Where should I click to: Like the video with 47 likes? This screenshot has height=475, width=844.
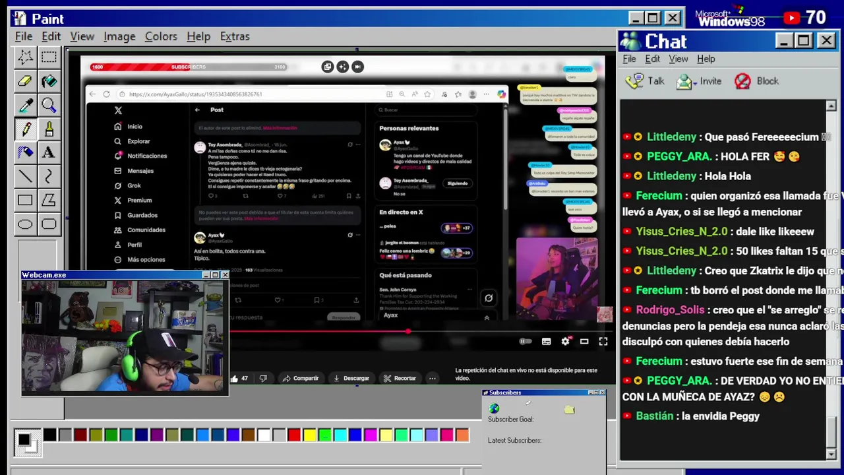point(239,378)
